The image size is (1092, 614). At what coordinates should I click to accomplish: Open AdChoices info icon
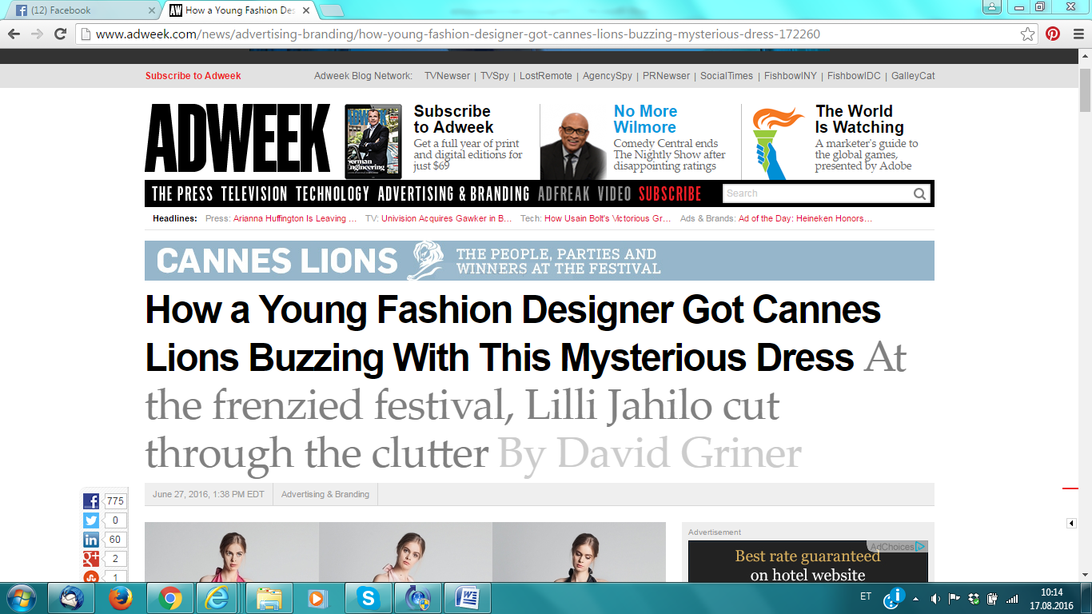(921, 547)
